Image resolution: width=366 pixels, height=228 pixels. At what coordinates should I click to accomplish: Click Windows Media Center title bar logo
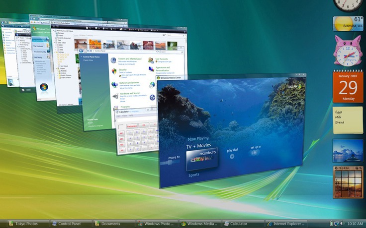[159, 78]
